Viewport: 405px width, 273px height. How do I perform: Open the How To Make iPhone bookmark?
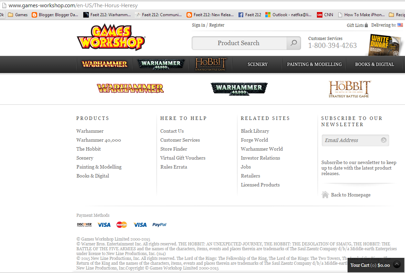click(x=361, y=15)
